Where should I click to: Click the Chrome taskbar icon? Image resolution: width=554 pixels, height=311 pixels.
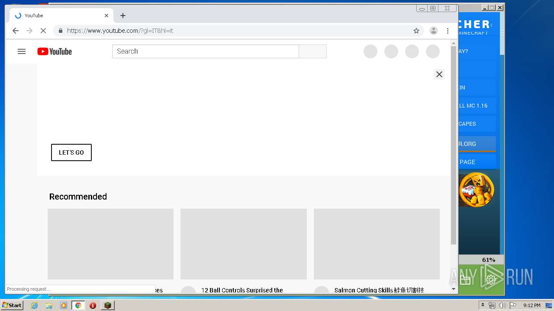78,305
